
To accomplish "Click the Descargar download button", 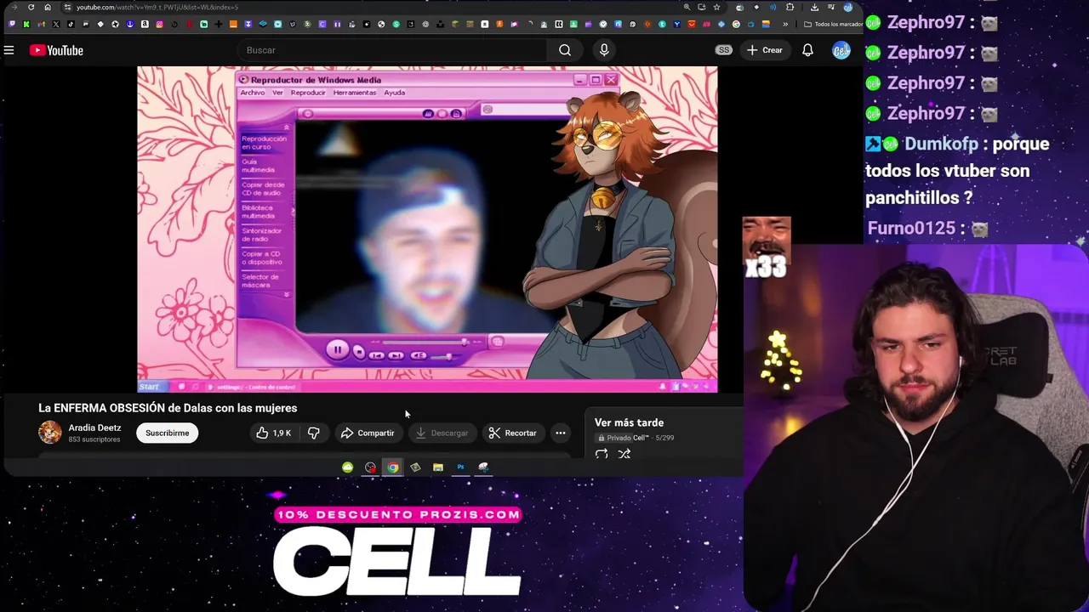I will tap(441, 433).
